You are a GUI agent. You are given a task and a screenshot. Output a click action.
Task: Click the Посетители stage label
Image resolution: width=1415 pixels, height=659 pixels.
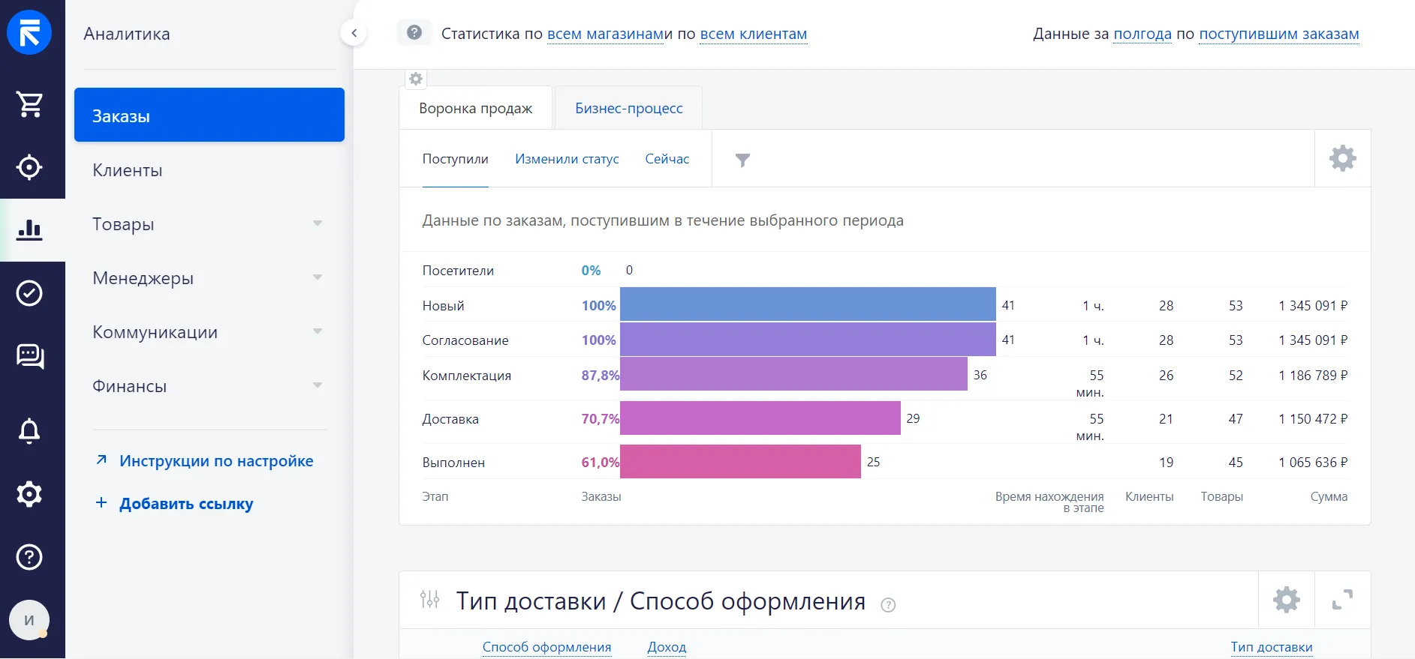click(x=458, y=271)
